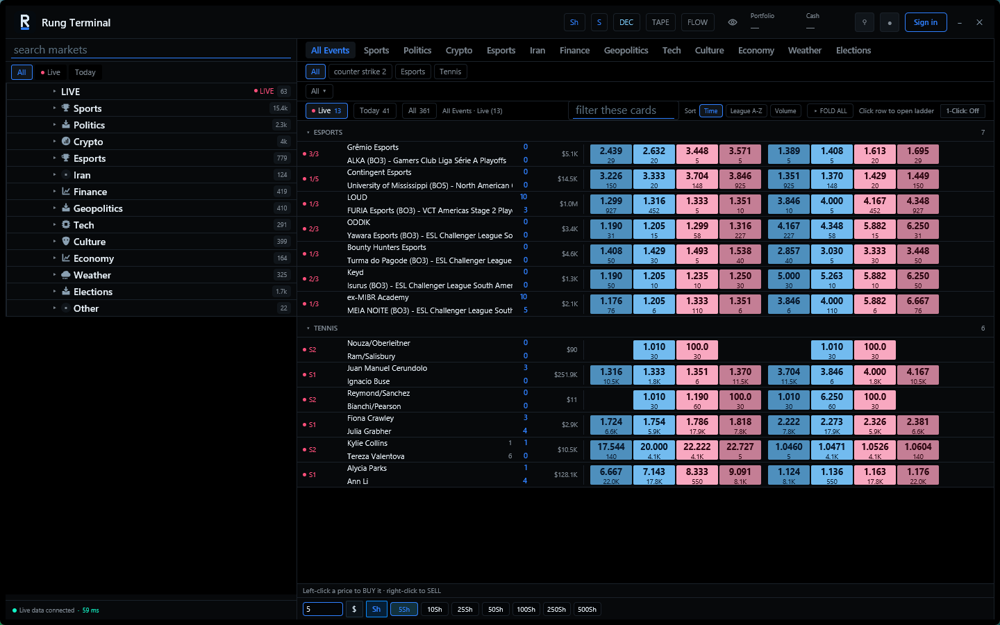
Task: Expand the Iran category arrow
Action: point(54,175)
